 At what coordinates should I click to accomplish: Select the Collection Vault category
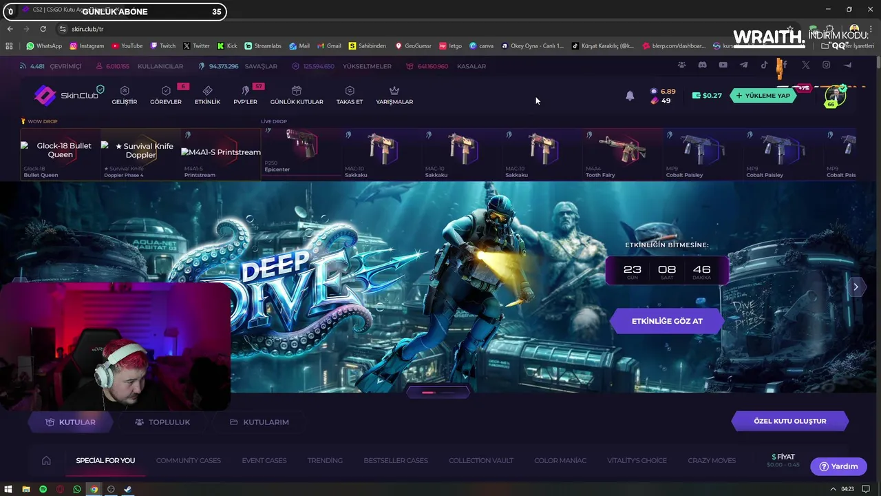coord(481,460)
